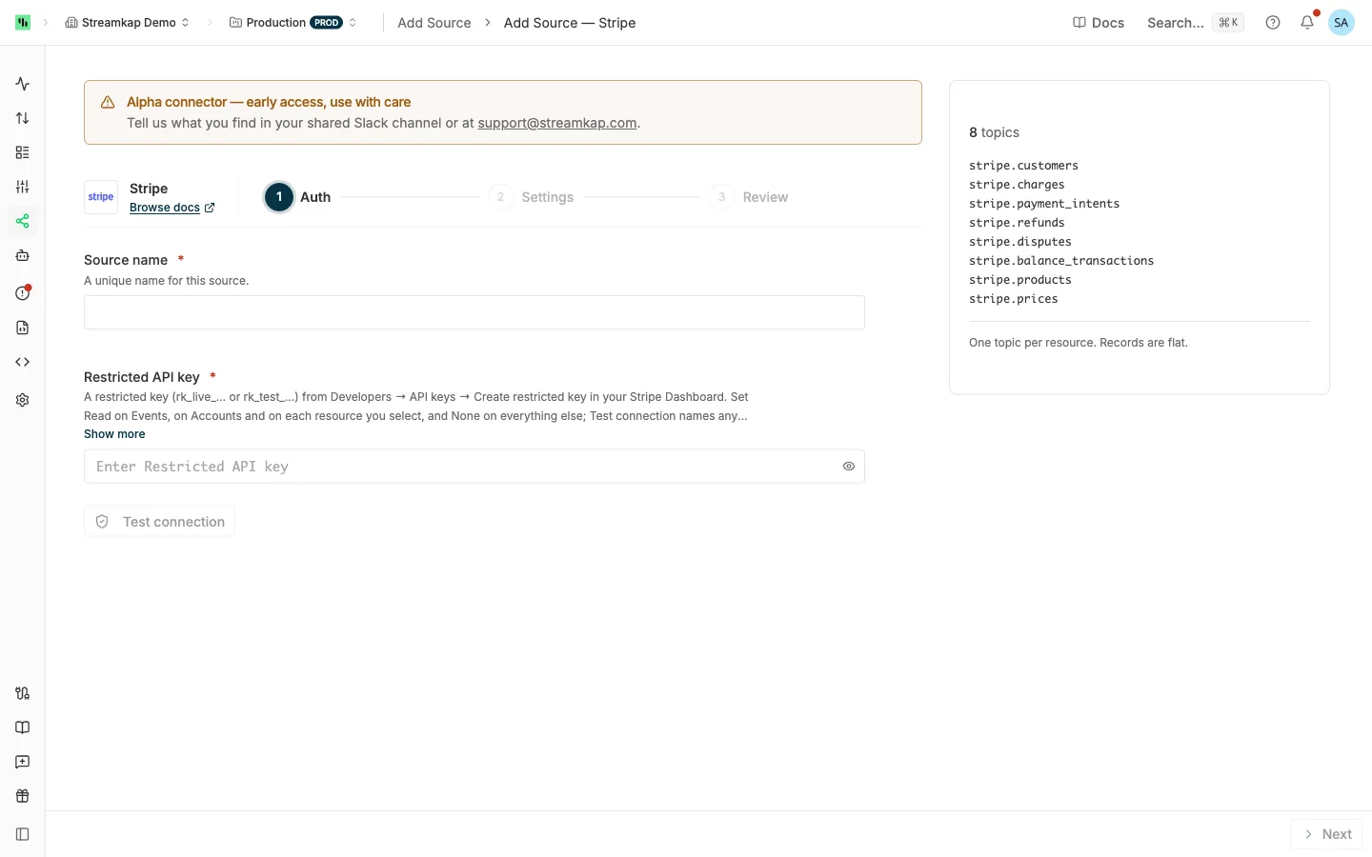Toggle the sidebar panel collapse icon
This screenshot has height=857, width=1372.
[x=23, y=834]
